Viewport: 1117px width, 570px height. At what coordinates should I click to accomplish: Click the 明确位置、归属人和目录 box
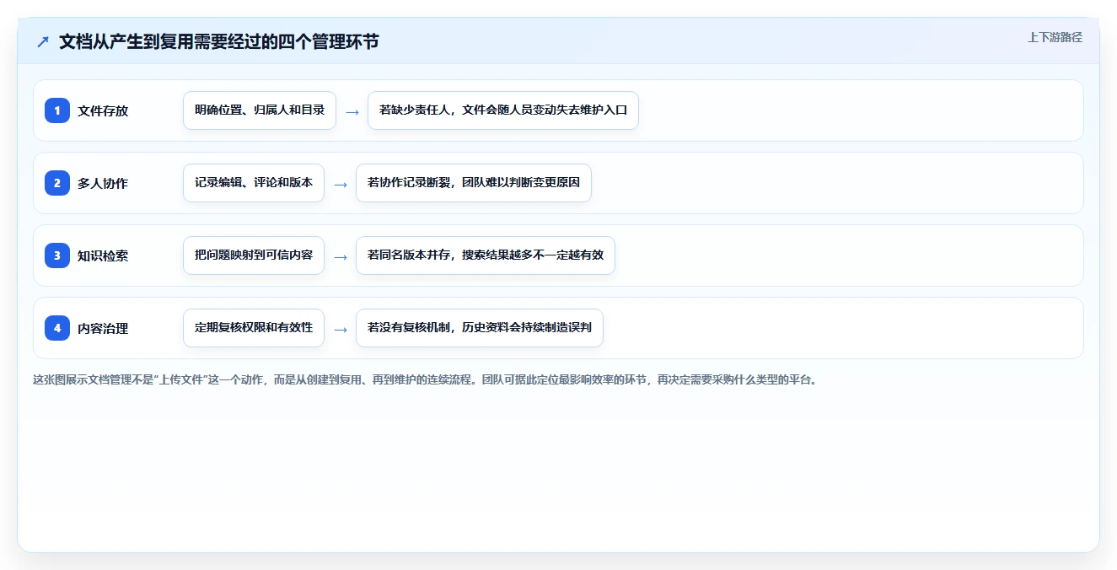260,110
